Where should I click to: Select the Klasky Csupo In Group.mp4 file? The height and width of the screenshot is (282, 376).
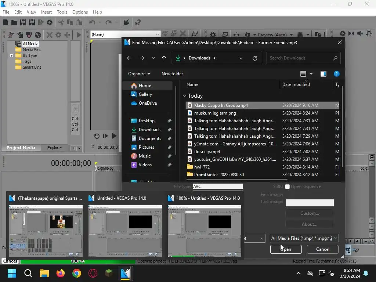(262, 105)
